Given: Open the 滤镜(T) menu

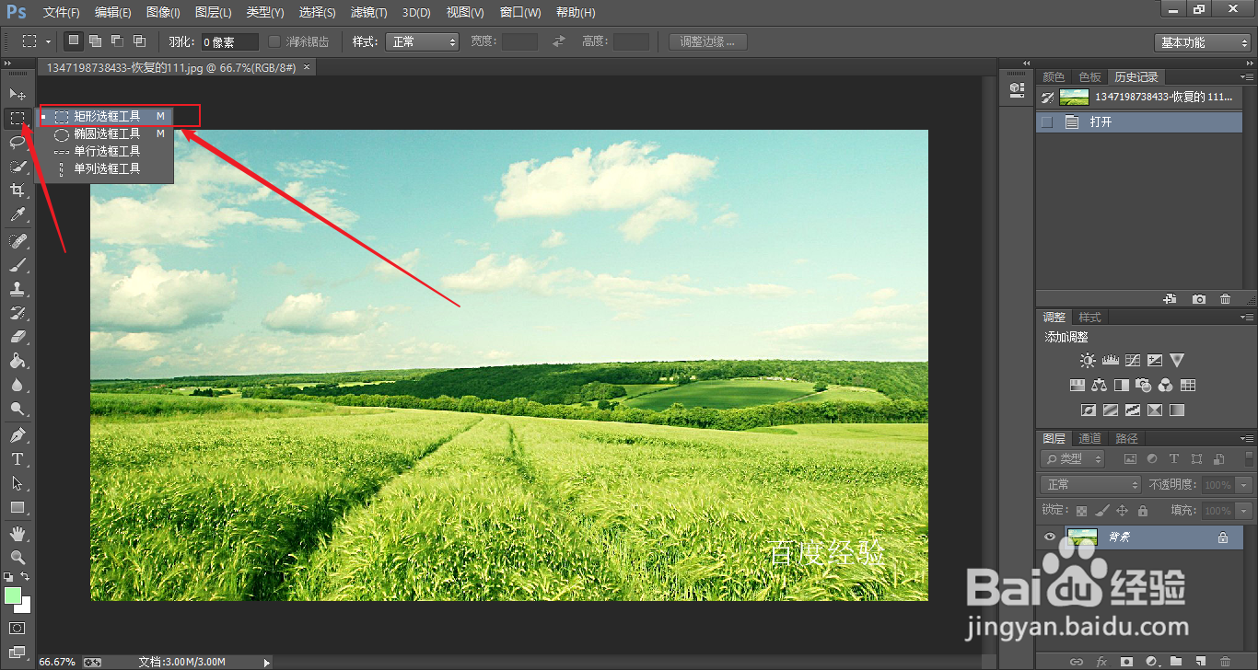Looking at the screenshot, I should click(368, 13).
